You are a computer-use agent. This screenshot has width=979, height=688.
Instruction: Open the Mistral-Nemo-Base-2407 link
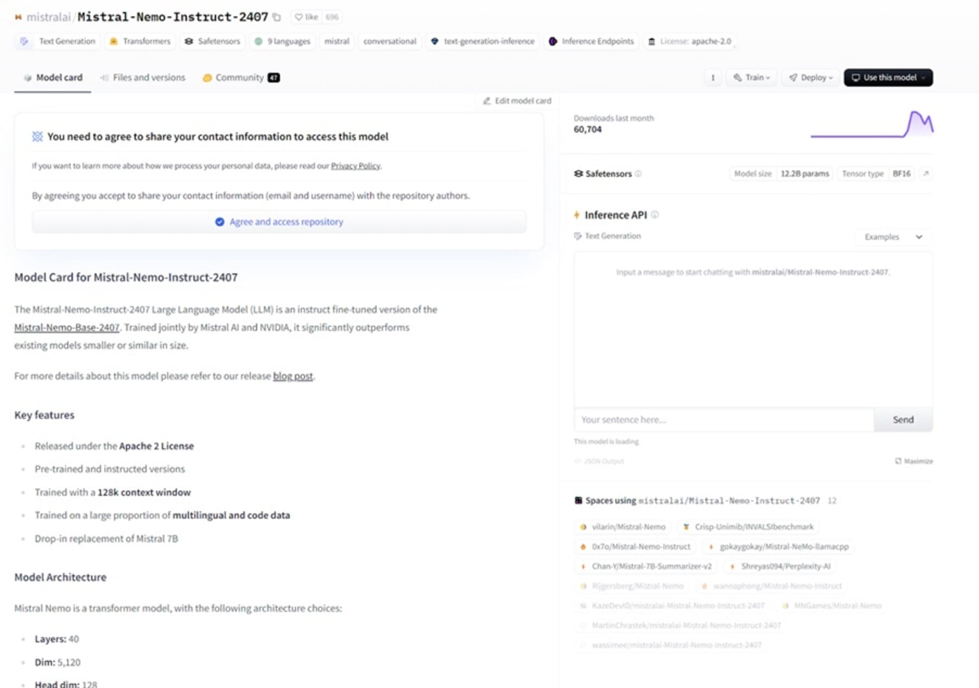click(x=67, y=328)
